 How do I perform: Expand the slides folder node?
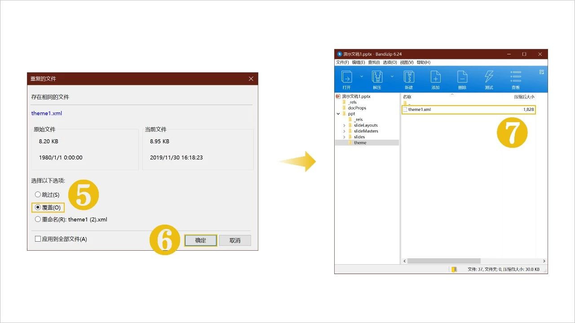point(344,137)
